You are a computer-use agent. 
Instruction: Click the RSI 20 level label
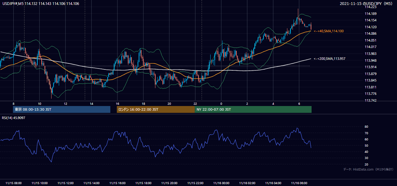click(x=366, y=165)
